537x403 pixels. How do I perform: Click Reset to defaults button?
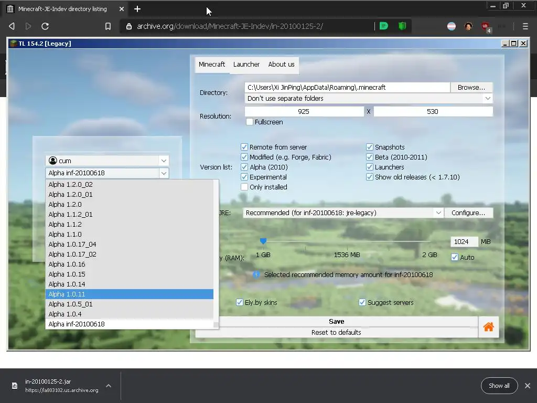point(336,332)
